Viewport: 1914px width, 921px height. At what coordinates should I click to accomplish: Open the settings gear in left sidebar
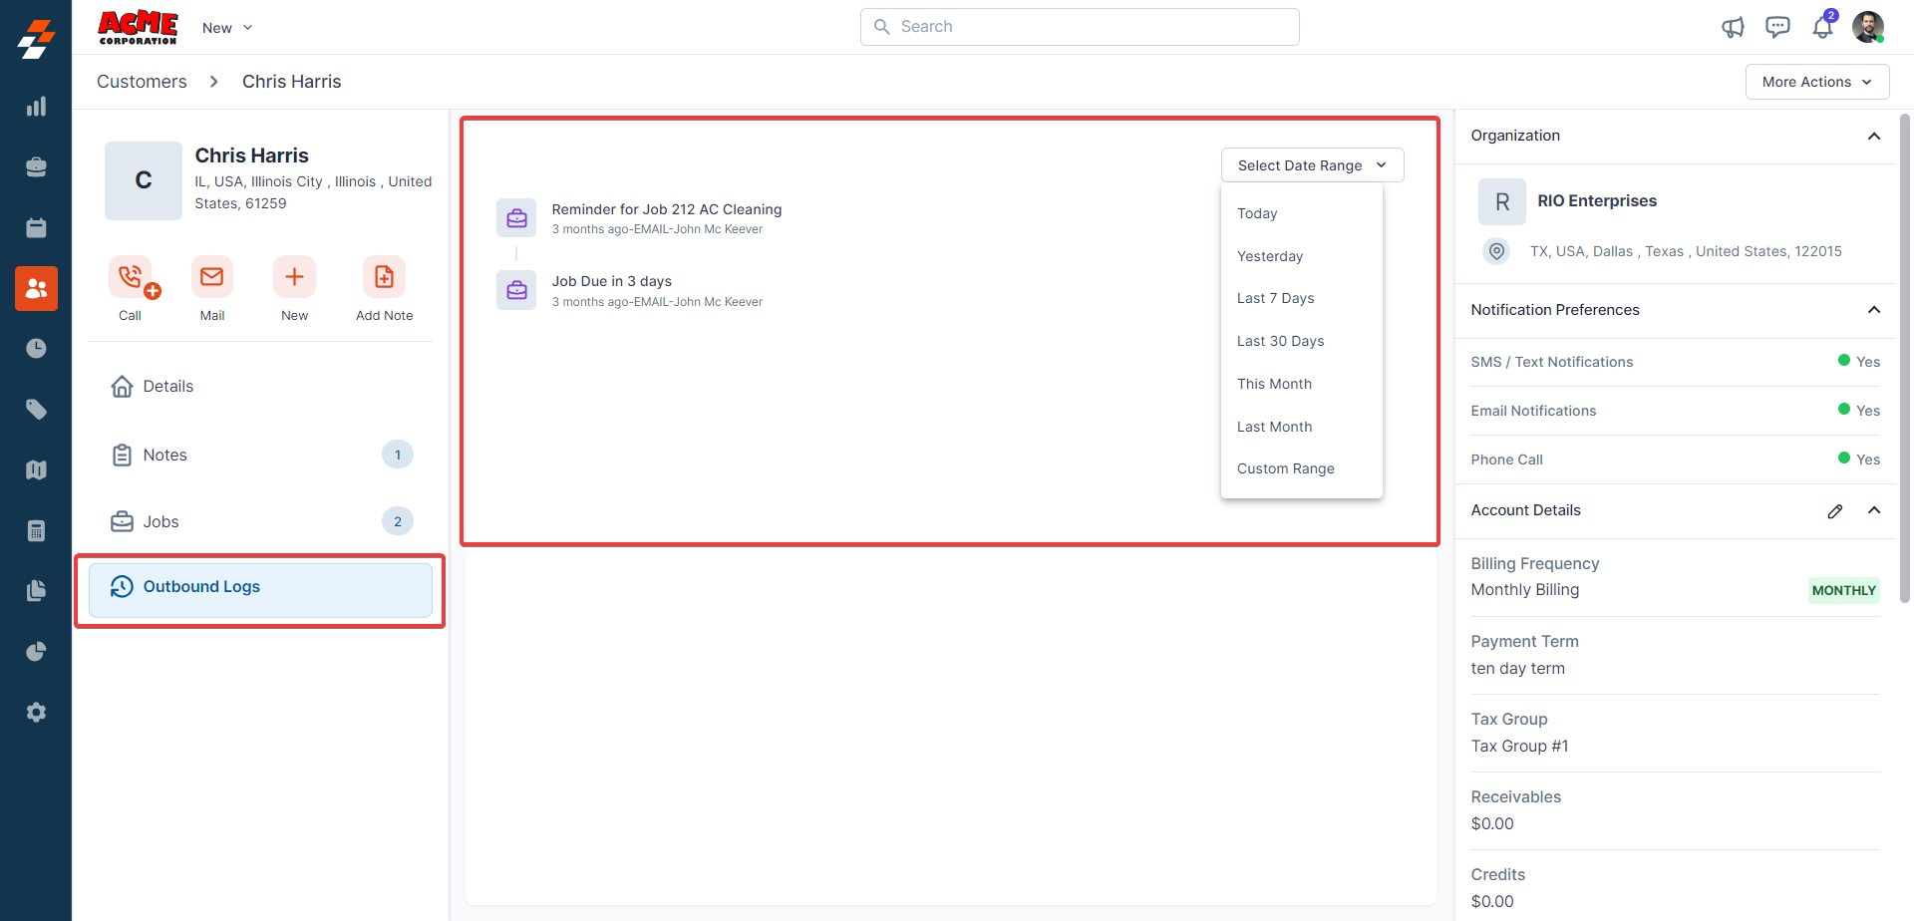point(36,713)
